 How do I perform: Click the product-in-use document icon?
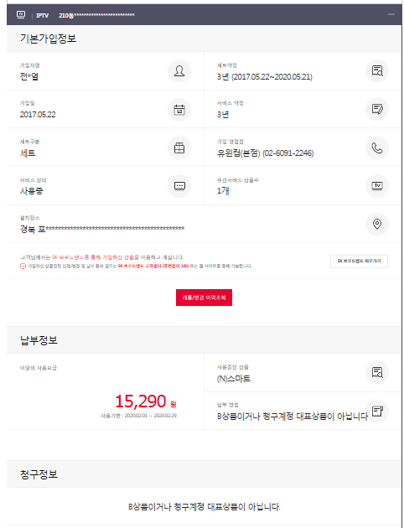[377, 373]
